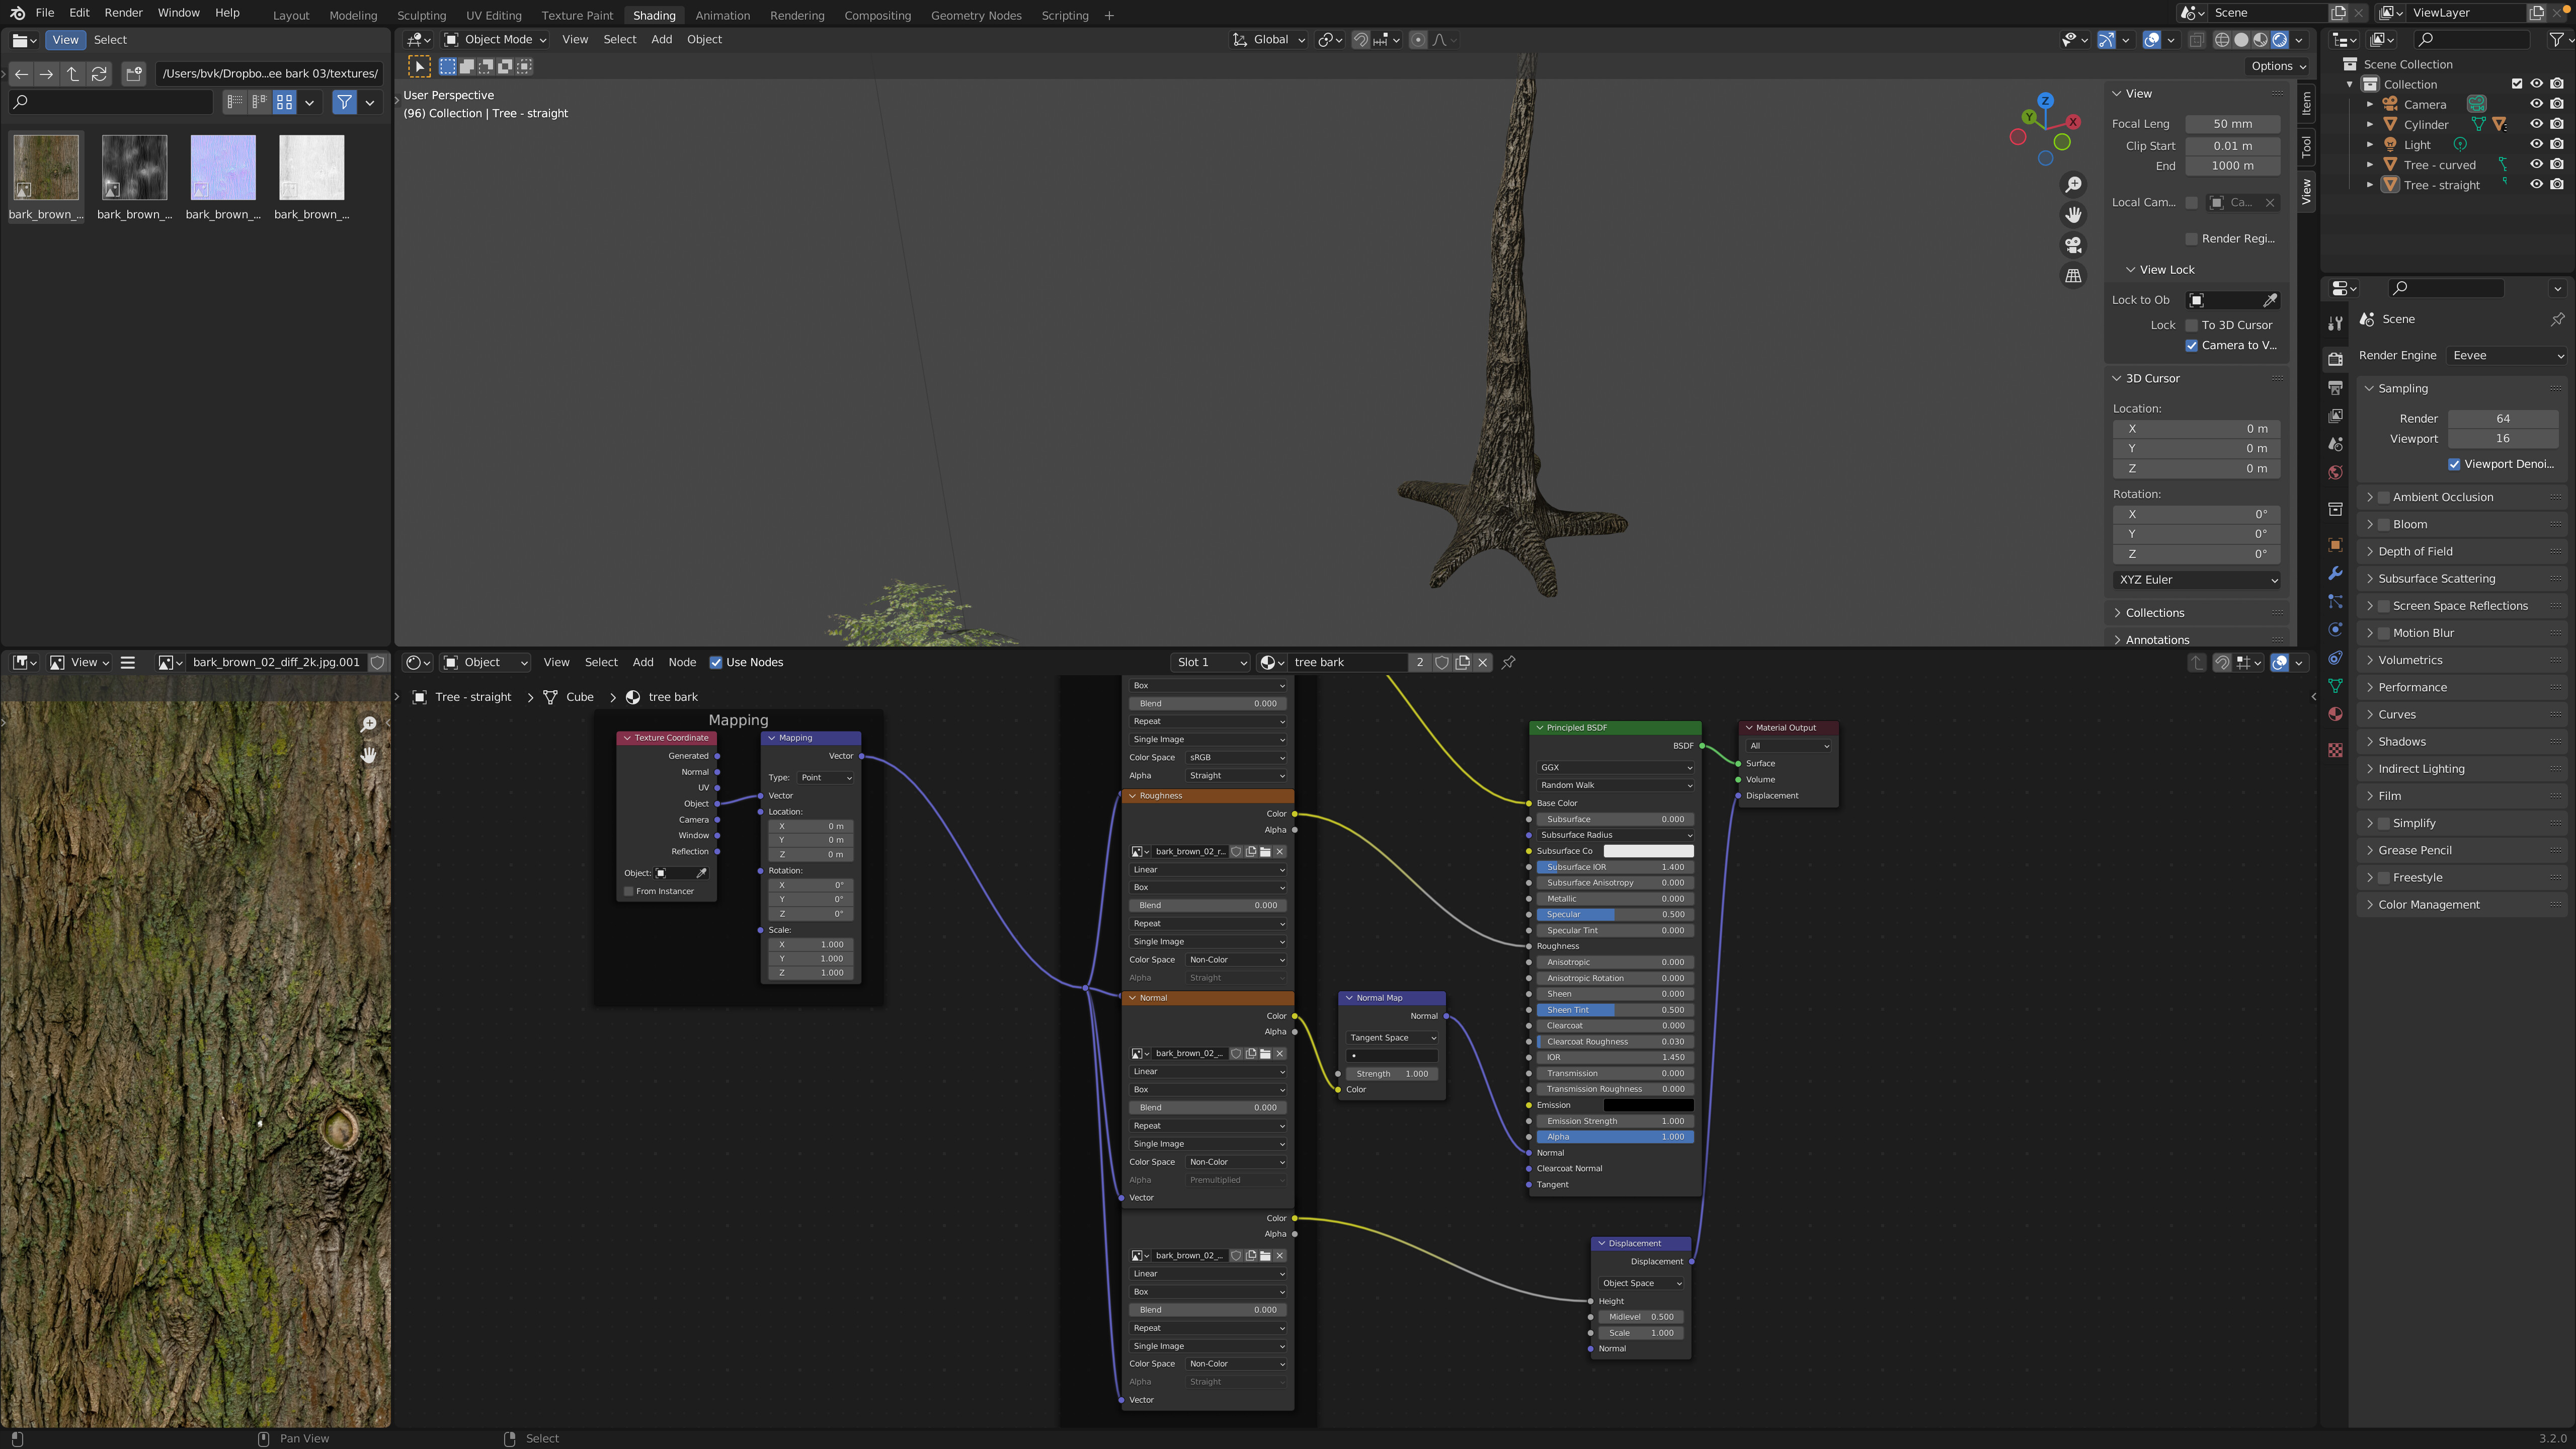
Task: Open the Material properties tab icon
Action: point(2335,714)
